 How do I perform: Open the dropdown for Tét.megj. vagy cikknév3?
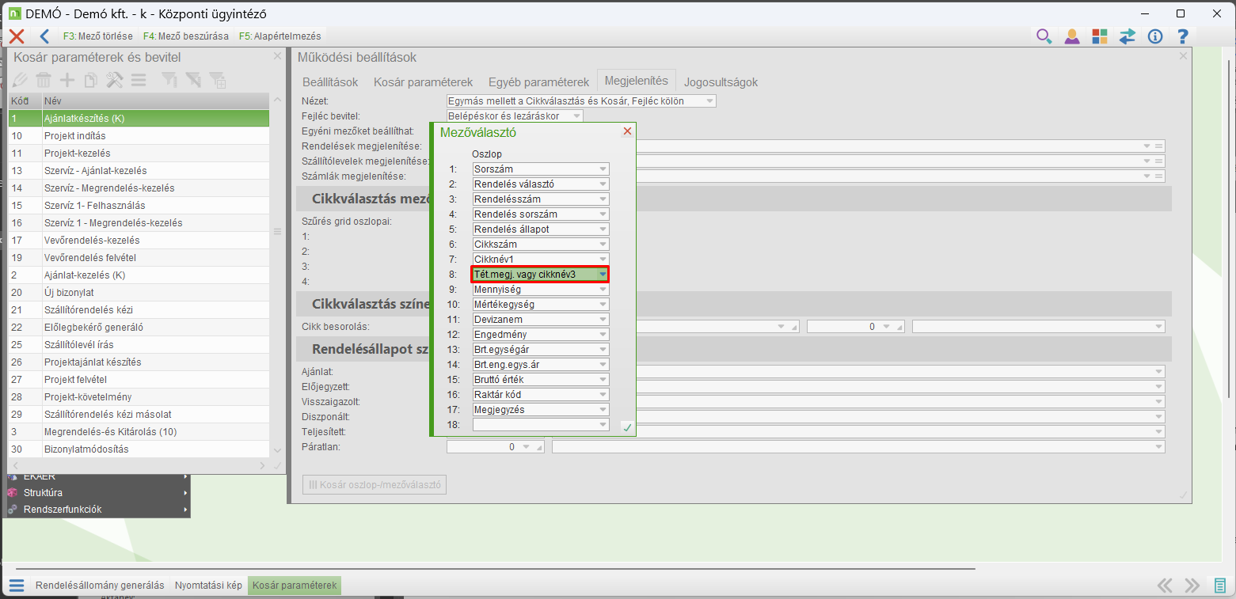coord(603,275)
